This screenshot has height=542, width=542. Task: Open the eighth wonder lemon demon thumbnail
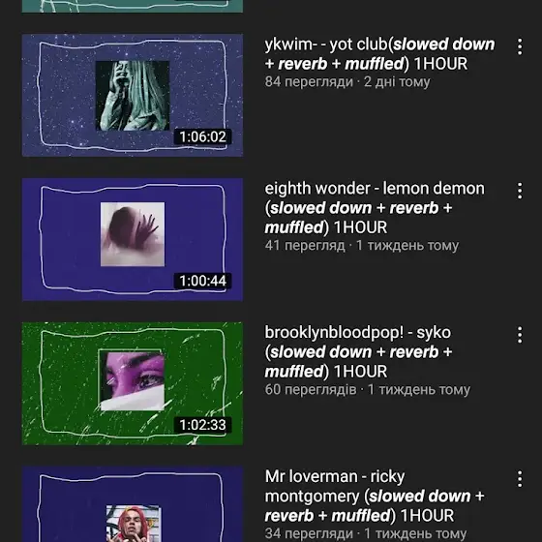pos(133,240)
